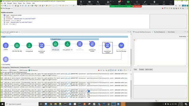
Task: Switch to the Mule Palette tab
Action: [x=170, y=32]
